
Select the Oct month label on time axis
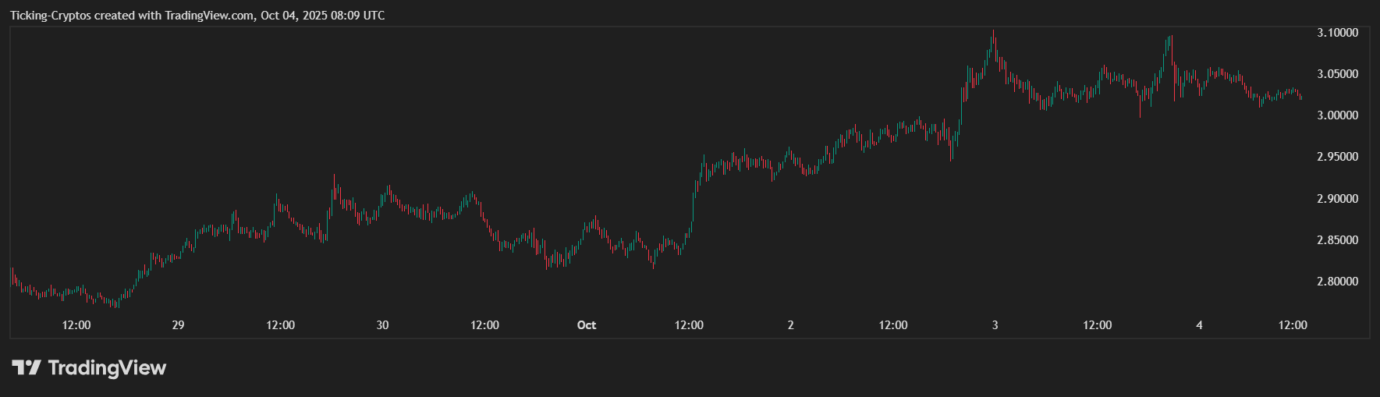point(586,325)
